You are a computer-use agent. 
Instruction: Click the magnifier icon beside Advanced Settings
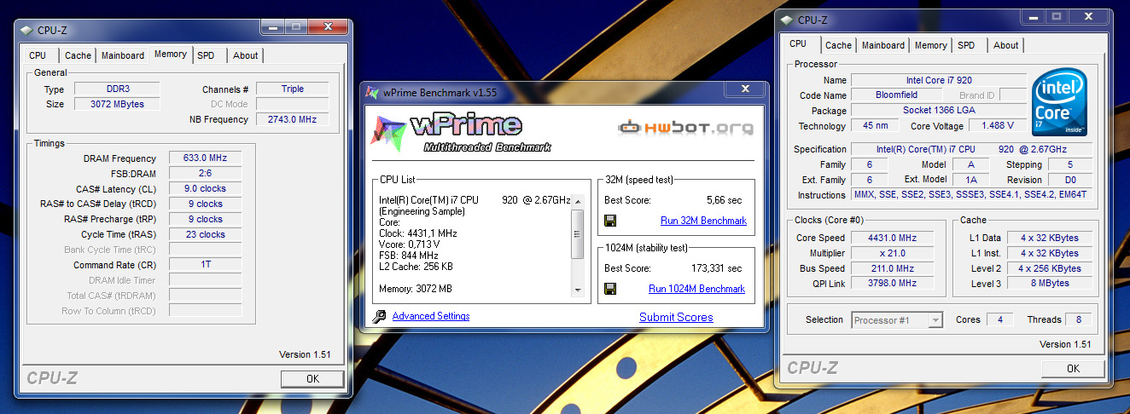(x=380, y=317)
